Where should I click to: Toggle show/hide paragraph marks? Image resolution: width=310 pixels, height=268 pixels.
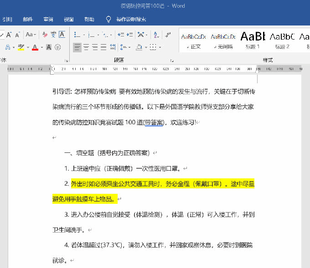click(168, 35)
